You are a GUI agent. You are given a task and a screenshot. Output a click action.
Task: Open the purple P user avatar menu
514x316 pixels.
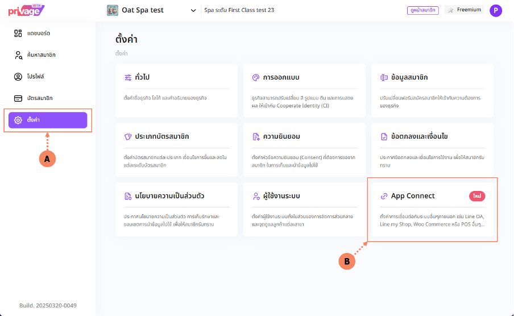(x=496, y=10)
